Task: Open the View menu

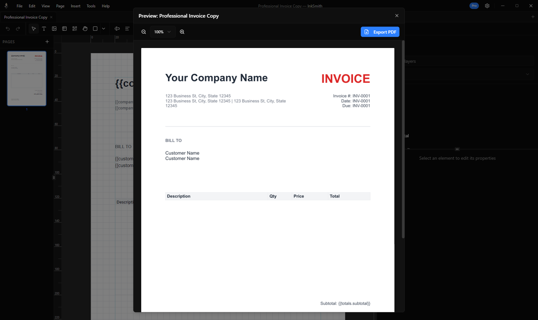Action: click(x=46, y=6)
